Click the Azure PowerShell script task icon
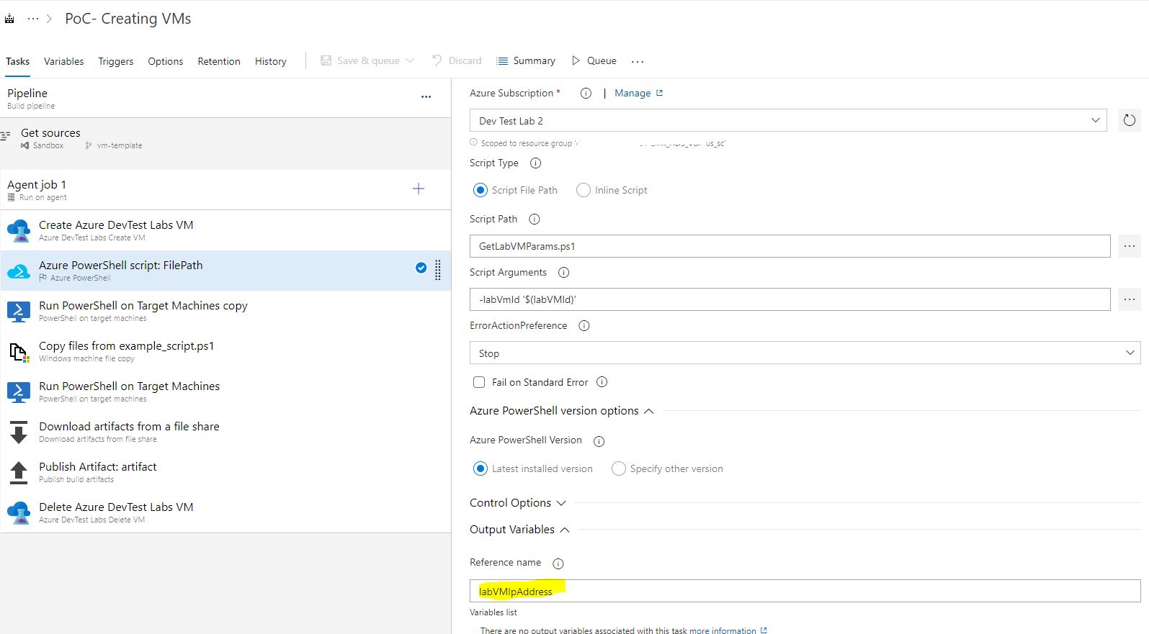Image resolution: width=1149 pixels, height=634 pixels. click(19, 271)
